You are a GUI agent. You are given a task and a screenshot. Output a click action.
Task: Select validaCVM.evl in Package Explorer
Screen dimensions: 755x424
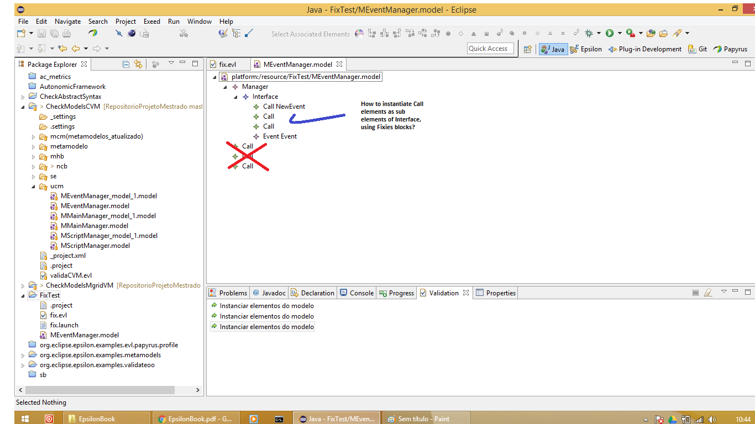(71, 275)
